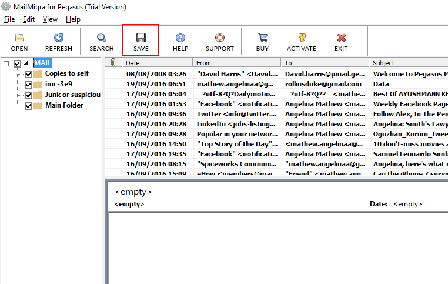Click the SAVE toolbar button
Image resolution: width=448 pixels, height=284 pixels.
pos(141,41)
